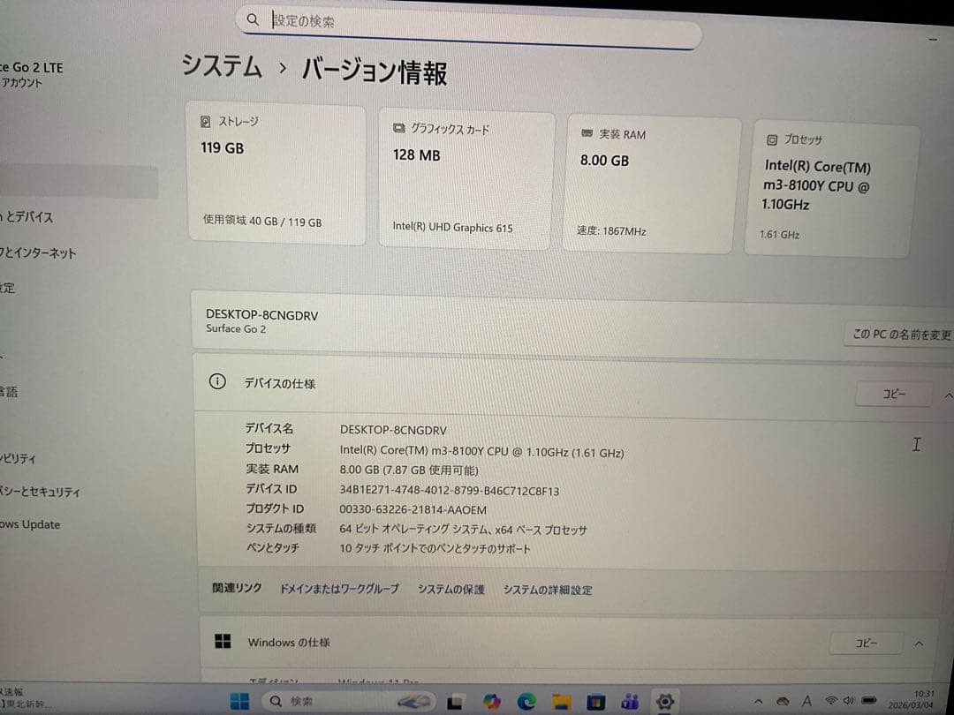Click device name value DESKTOP-8CNGDRV in specs
Image resolution: width=954 pixels, height=715 pixels.
(393, 430)
